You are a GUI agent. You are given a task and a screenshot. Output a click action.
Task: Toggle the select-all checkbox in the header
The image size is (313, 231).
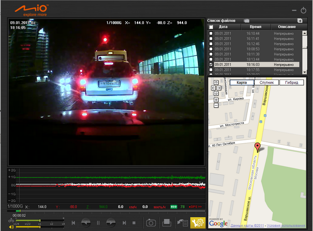pos(211,27)
